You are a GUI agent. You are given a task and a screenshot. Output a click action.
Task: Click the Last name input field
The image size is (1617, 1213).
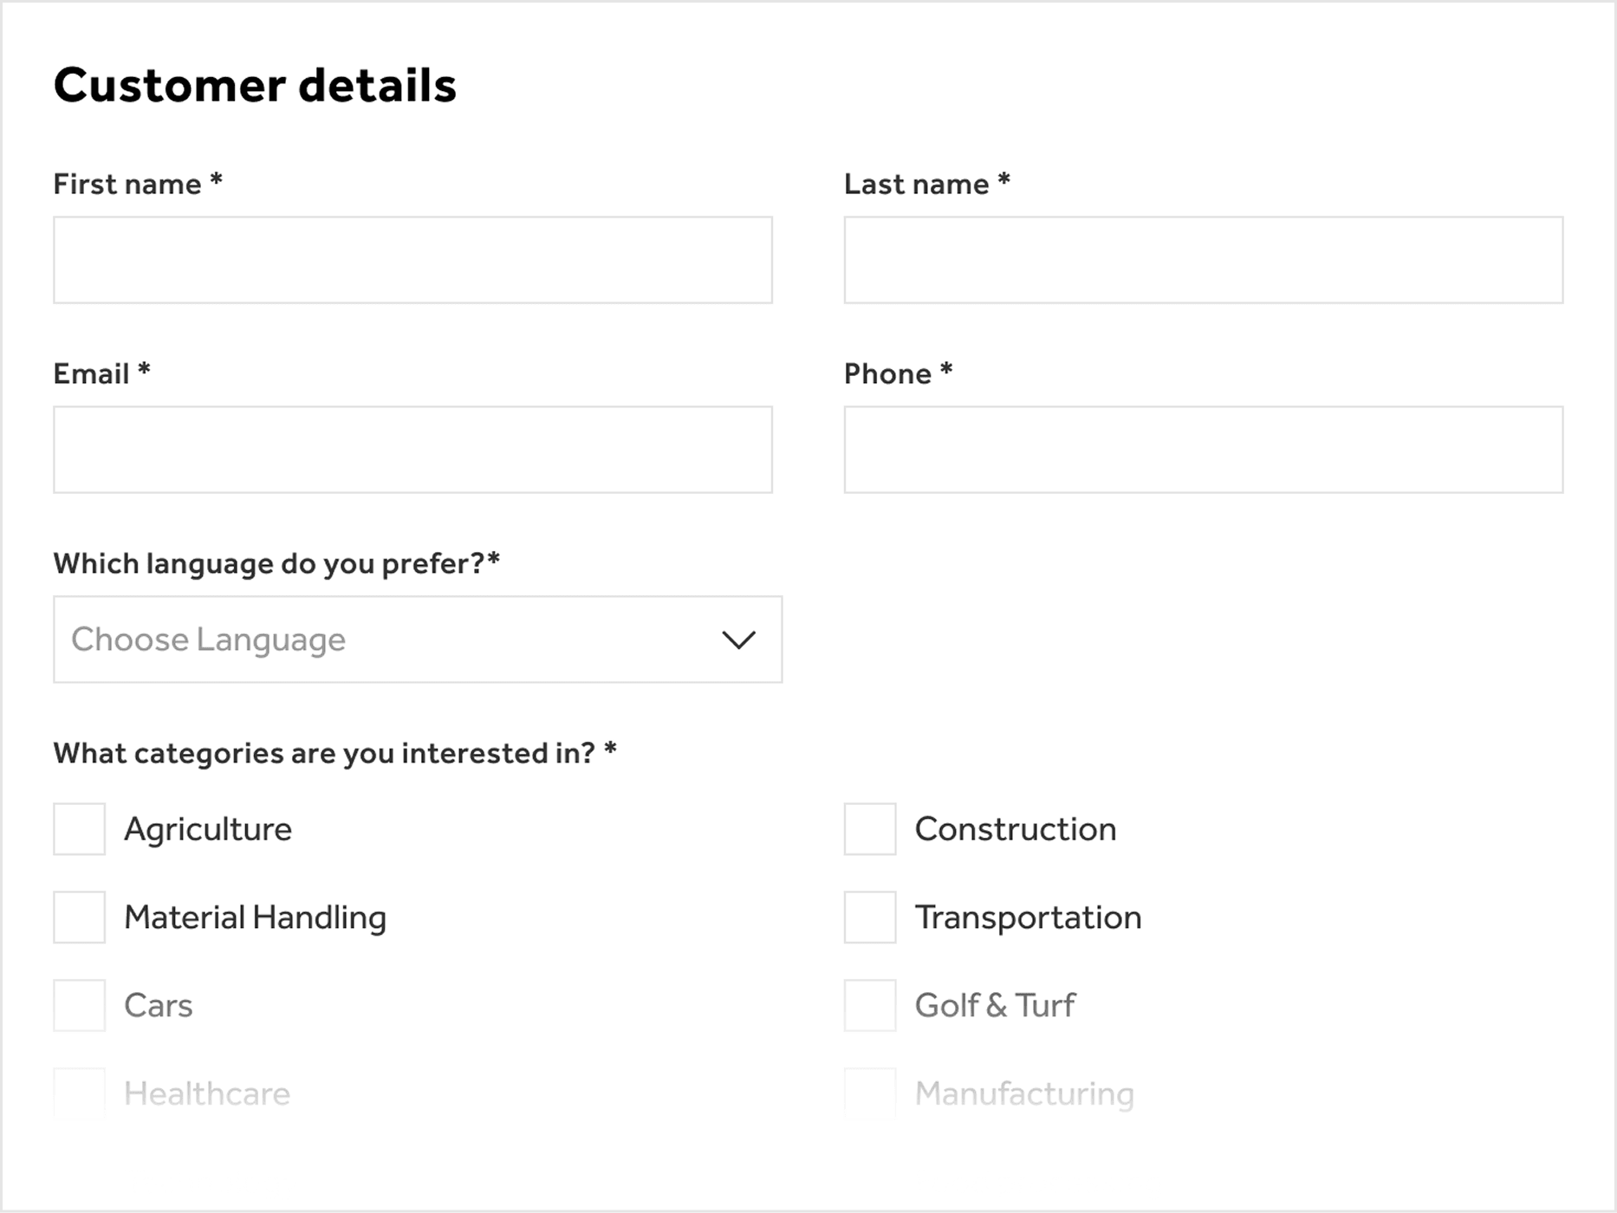1203,260
